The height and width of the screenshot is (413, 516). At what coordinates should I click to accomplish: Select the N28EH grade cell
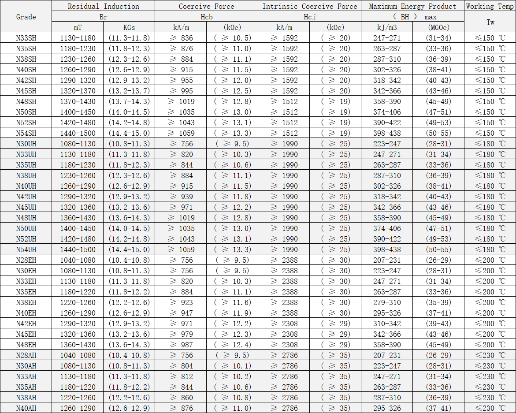point(26,260)
